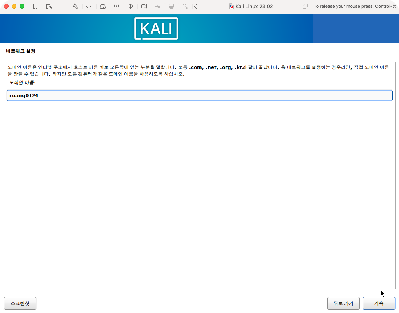Click the USB device icon
Image resolution: width=399 pixels, height=313 pixels.
pyautogui.click(x=158, y=6)
